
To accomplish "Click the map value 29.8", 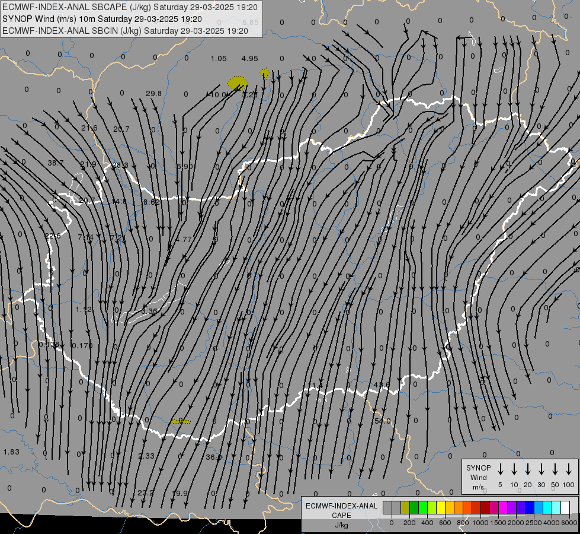I will [153, 93].
